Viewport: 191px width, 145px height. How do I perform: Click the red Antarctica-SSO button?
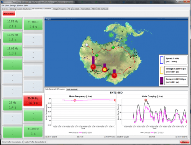(9, 13)
